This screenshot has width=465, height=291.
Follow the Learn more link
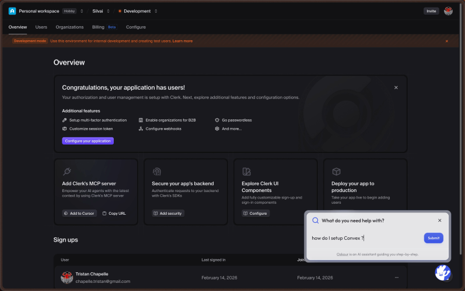click(183, 41)
